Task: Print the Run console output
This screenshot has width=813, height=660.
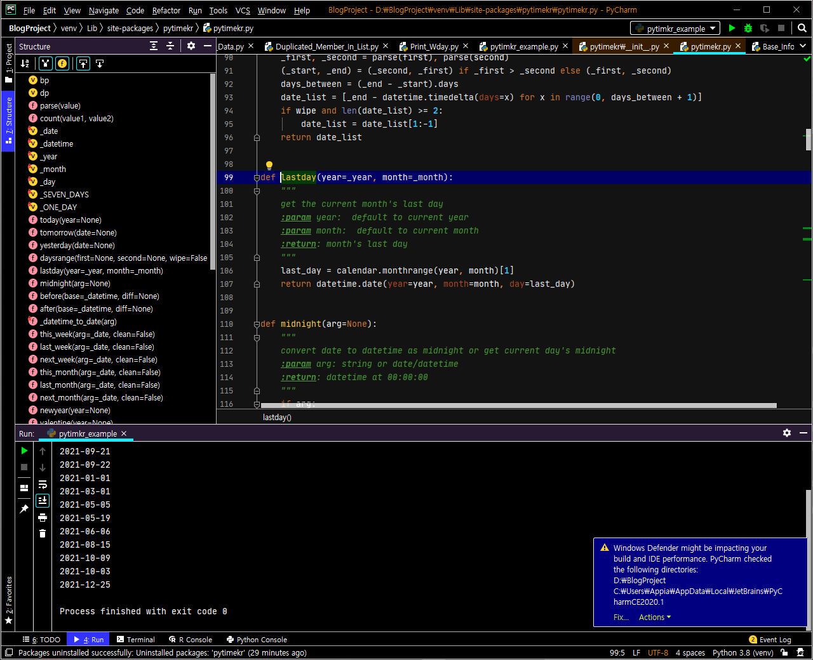Action: coord(43,517)
